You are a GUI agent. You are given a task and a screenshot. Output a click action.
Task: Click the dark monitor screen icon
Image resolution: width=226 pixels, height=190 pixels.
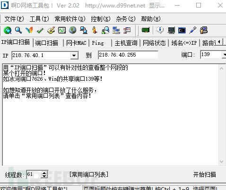pyautogui.click(x=171, y=30)
